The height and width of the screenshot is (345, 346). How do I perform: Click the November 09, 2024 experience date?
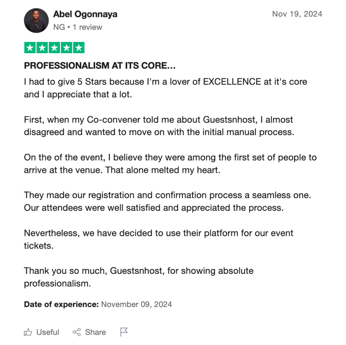[137, 304]
